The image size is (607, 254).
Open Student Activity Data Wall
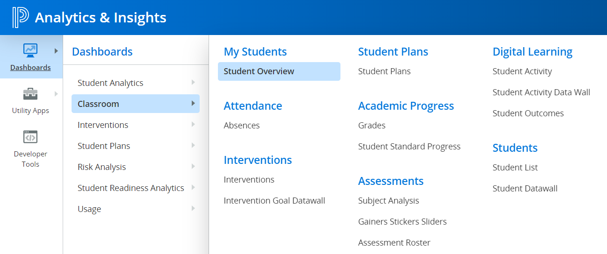click(541, 92)
